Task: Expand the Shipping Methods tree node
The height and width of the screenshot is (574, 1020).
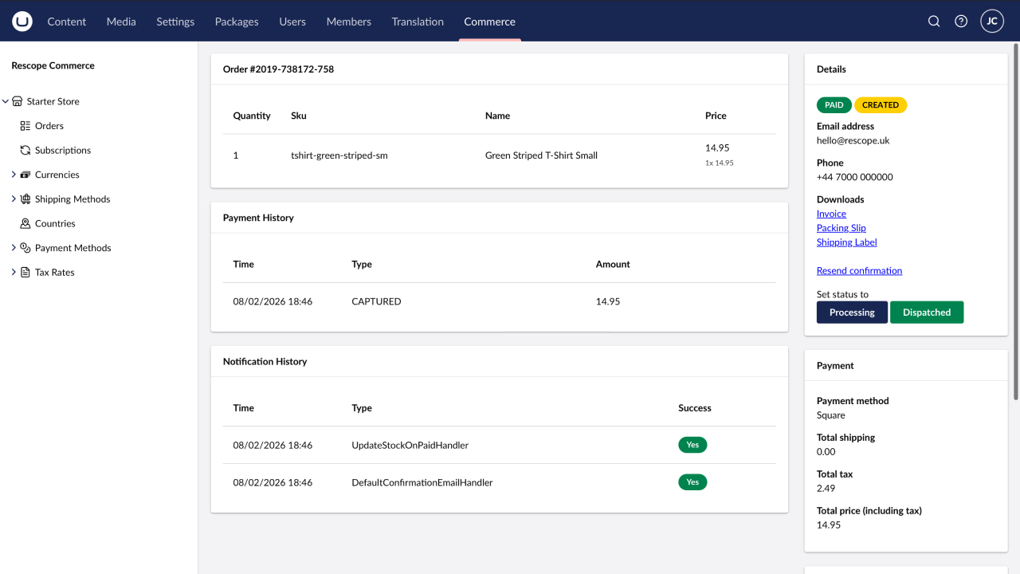Action: (x=14, y=199)
